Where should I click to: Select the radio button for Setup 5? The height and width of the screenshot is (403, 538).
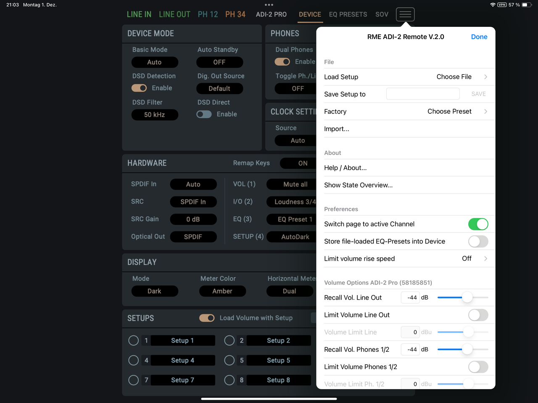click(x=229, y=360)
